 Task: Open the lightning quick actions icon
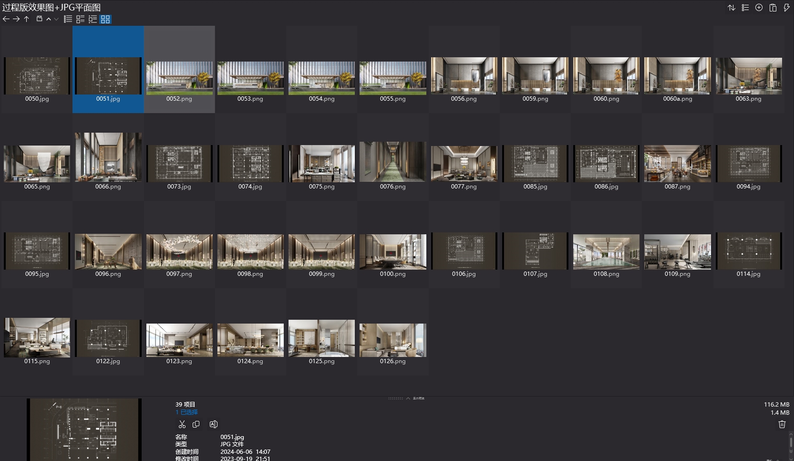coord(786,8)
